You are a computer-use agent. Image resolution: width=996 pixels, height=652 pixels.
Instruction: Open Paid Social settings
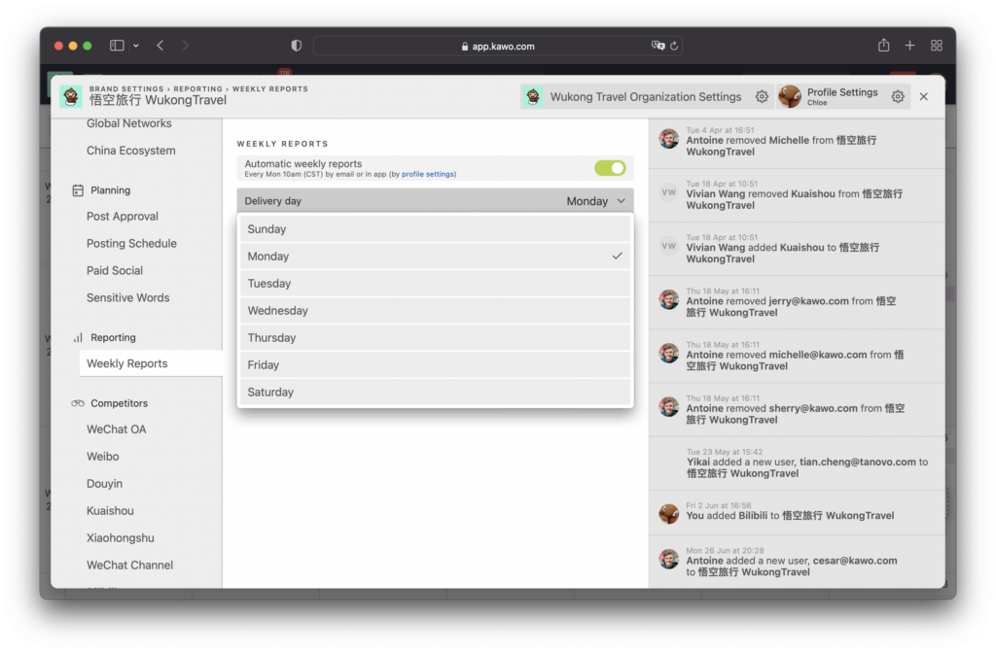click(115, 270)
